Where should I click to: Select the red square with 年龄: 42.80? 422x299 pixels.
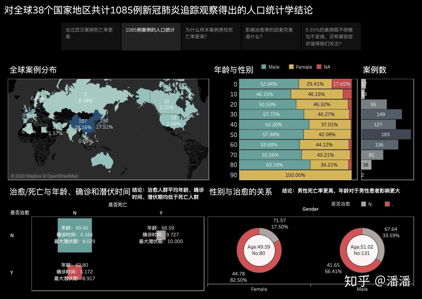pyautogui.click(x=74, y=272)
